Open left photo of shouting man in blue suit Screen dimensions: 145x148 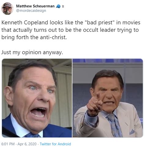[37, 98]
